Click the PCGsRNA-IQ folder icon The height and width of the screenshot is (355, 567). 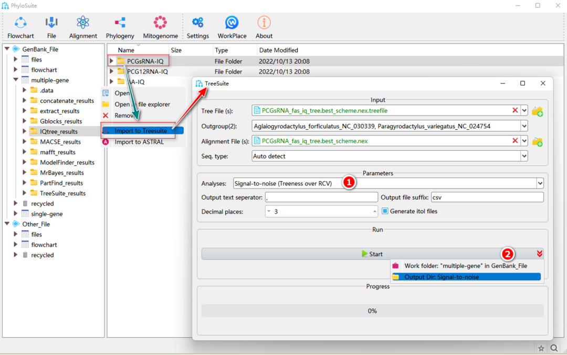click(121, 61)
